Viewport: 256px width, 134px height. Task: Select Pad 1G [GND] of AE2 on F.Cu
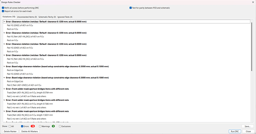(20, 48)
